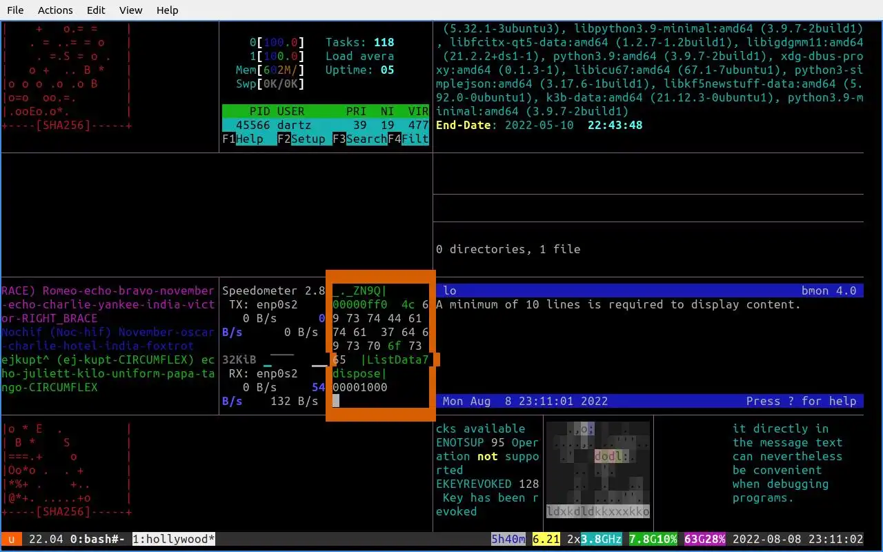Click the Swp usage meter in htop
Screen dimensions: 883x552
(270, 83)
